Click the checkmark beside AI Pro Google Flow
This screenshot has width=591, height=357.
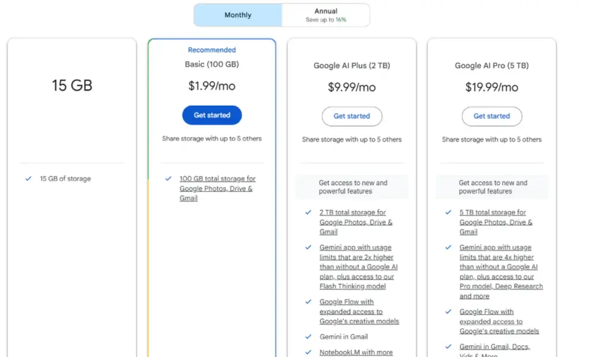448,311
